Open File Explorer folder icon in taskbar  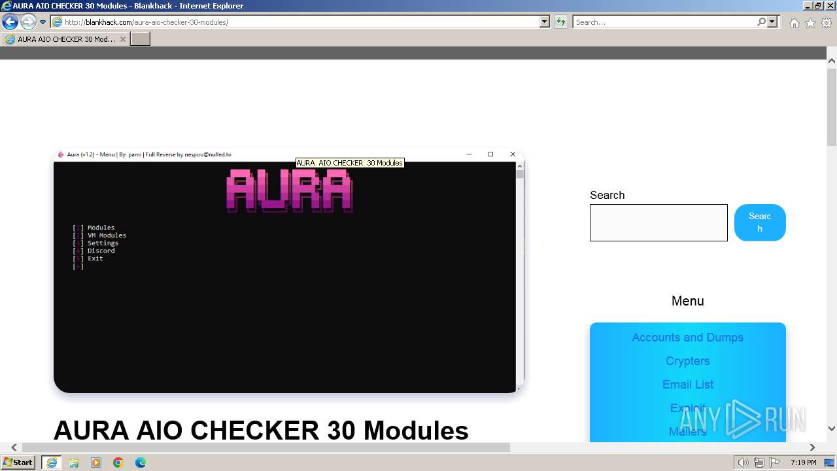click(74, 462)
